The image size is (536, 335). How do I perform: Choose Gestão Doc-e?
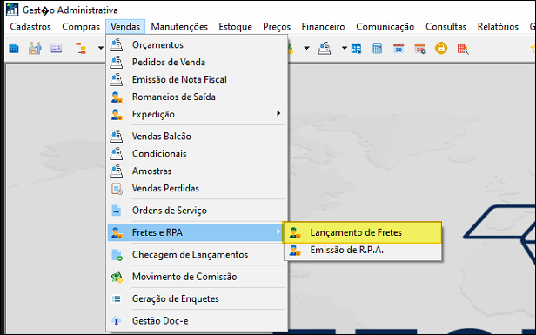(197, 320)
